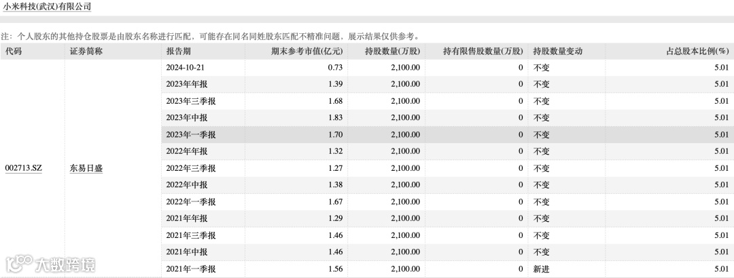
Task: Click market value 1.83 in 2023年中报 row
Action: point(335,118)
